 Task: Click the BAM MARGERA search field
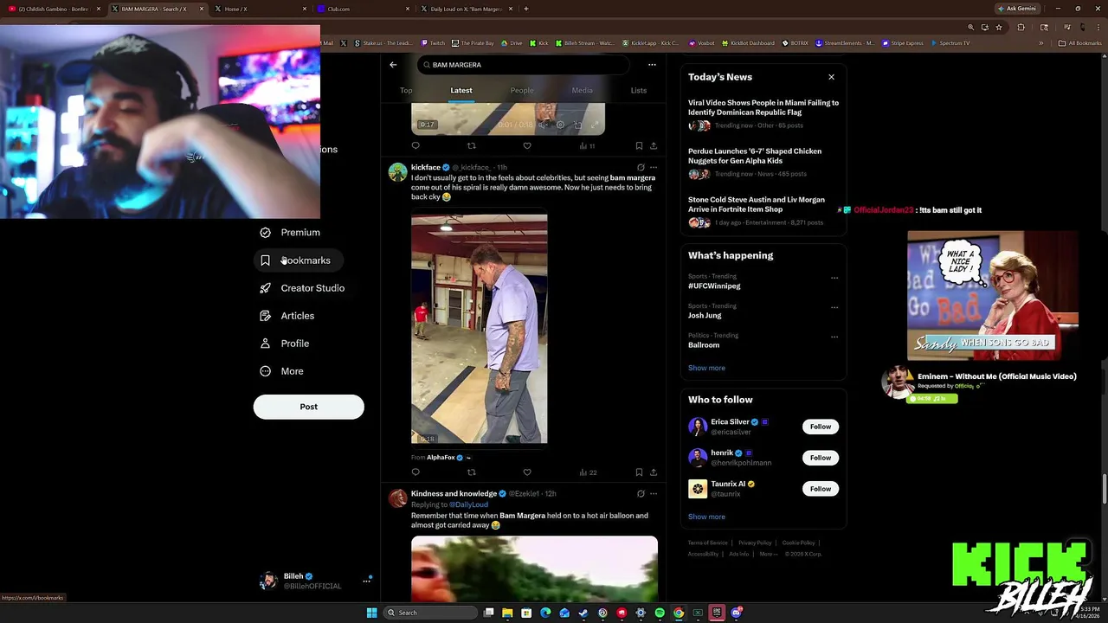tap(523, 65)
